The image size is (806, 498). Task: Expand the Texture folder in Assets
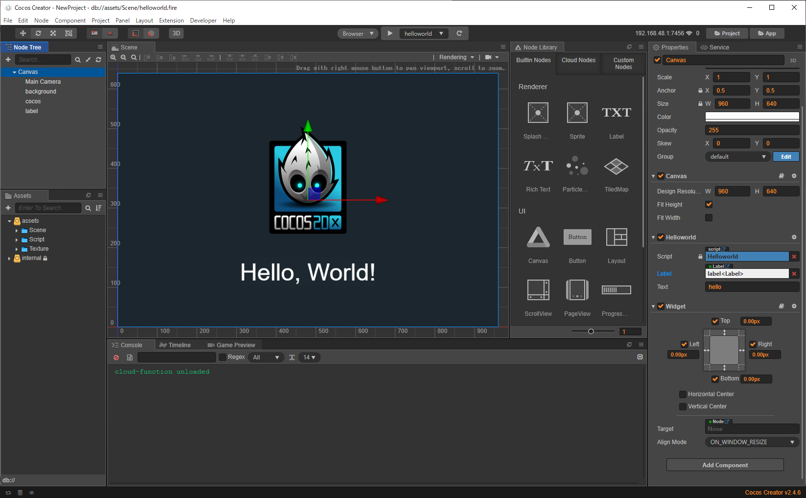(17, 249)
